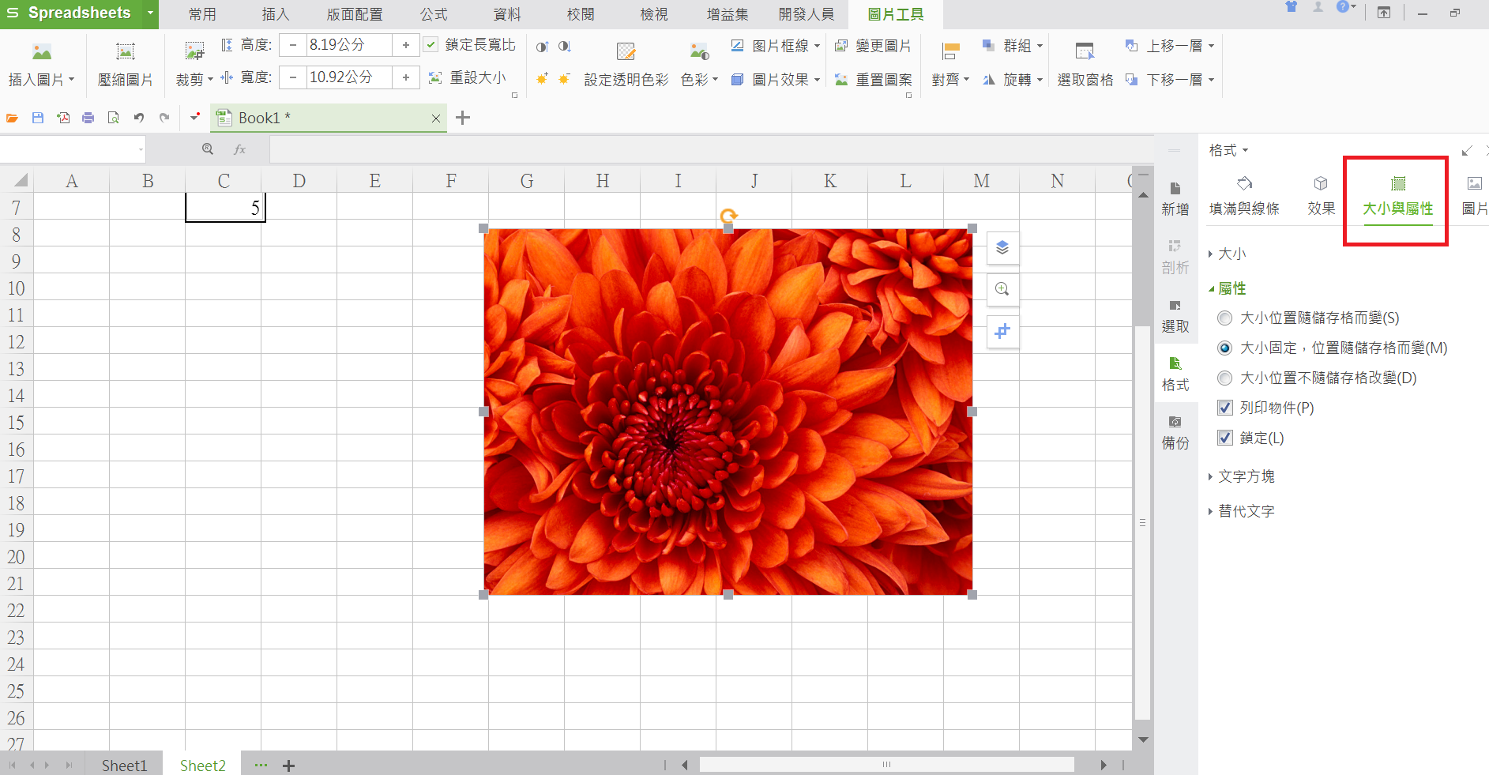Click the fx insert function icon
Image resolution: width=1489 pixels, height=775 pixels.
pos(240,149)
